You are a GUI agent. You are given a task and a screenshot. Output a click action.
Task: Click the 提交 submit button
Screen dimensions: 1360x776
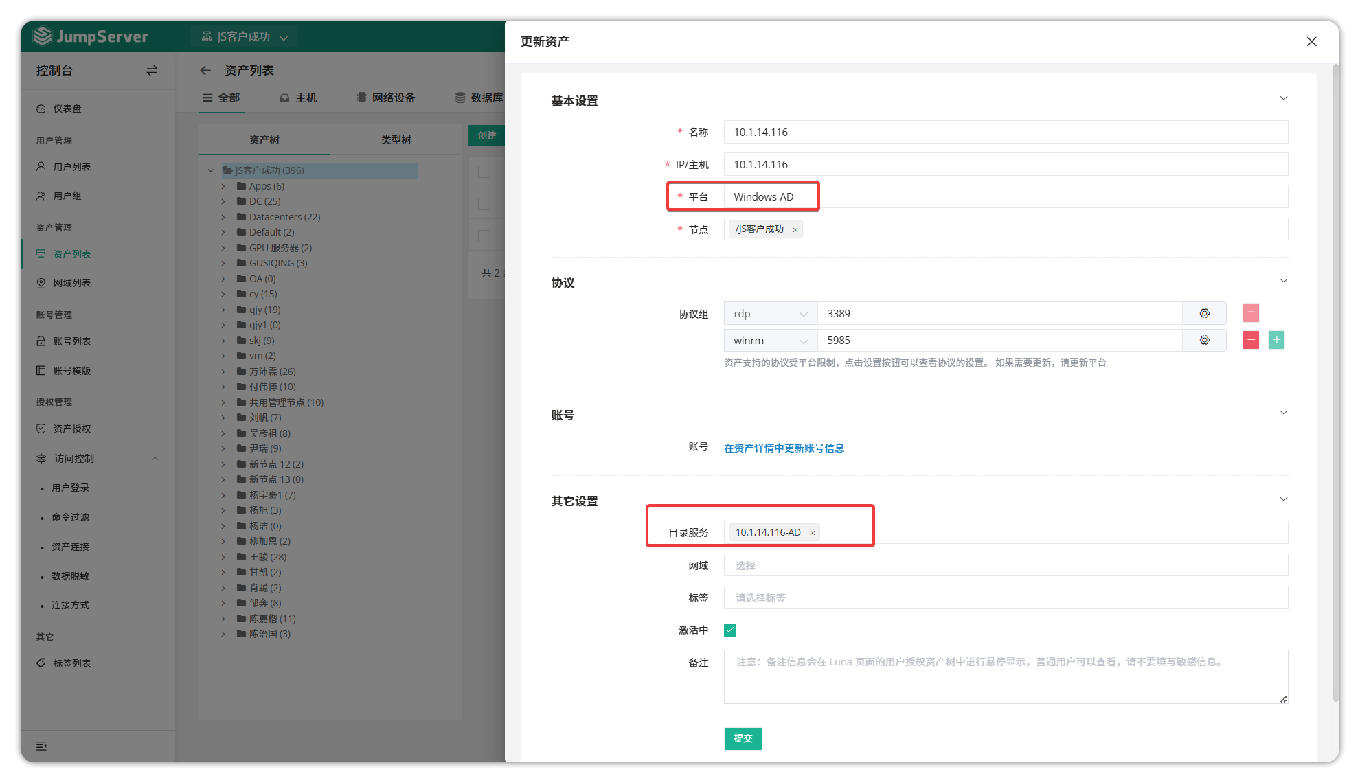(x=743, y=738)
